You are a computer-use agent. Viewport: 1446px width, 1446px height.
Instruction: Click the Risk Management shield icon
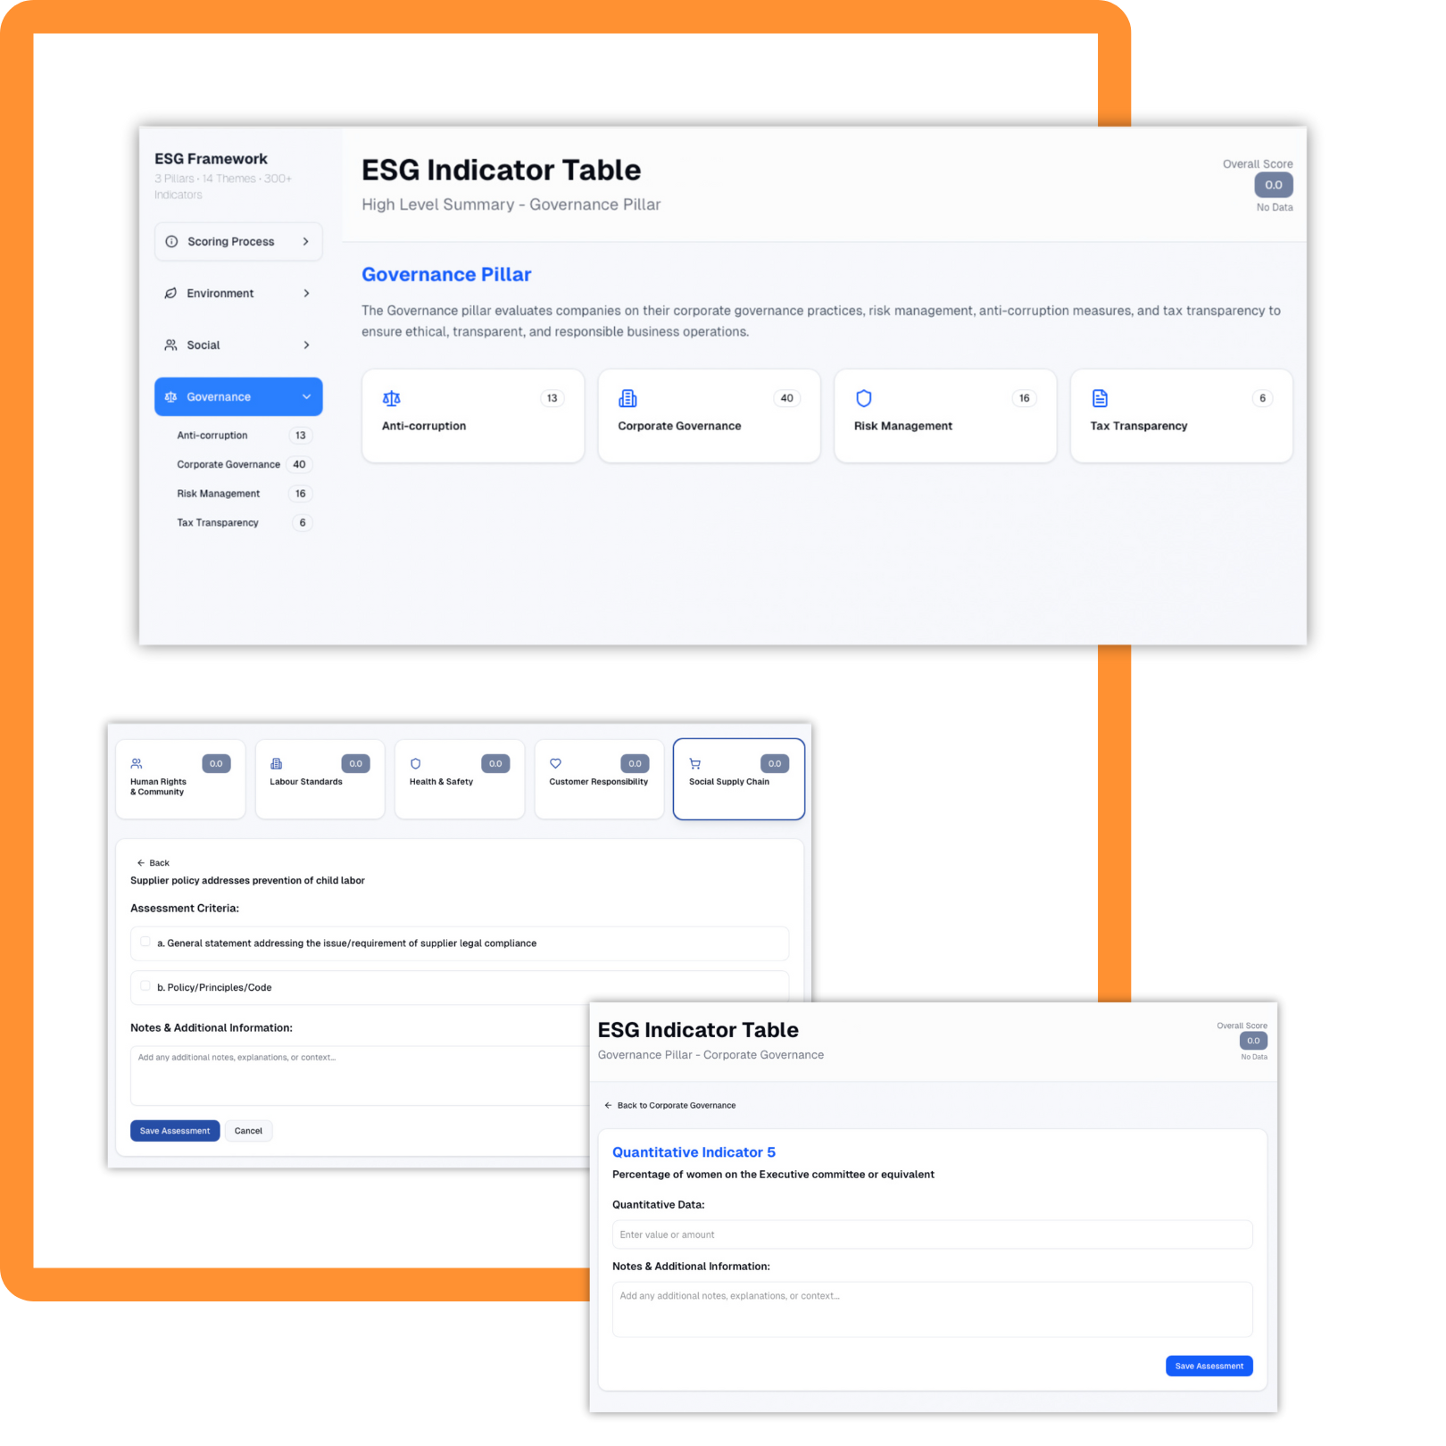(863, 398)
